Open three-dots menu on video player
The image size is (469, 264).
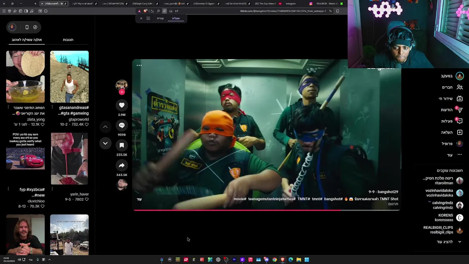[x=139, y=65]
